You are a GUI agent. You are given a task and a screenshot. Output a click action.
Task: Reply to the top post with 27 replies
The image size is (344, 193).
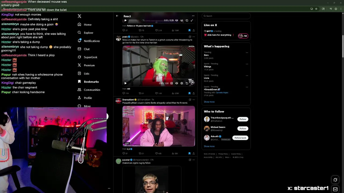(125, 30)
